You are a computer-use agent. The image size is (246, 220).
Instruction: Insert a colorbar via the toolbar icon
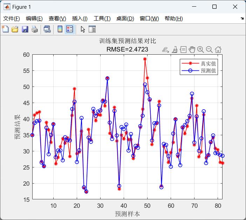[60, 29]
